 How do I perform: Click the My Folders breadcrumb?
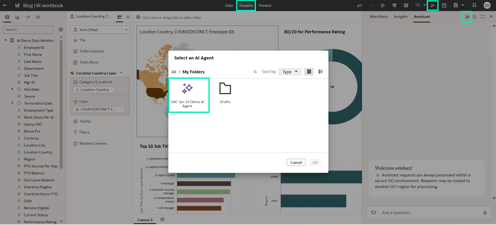(x=193, y=72)
